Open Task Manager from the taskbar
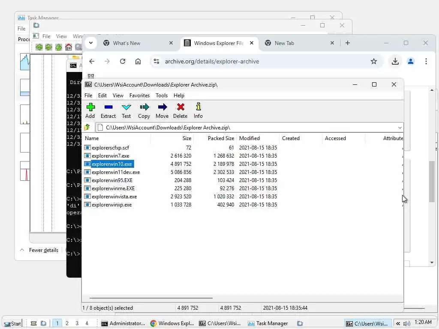 [268, 323]
